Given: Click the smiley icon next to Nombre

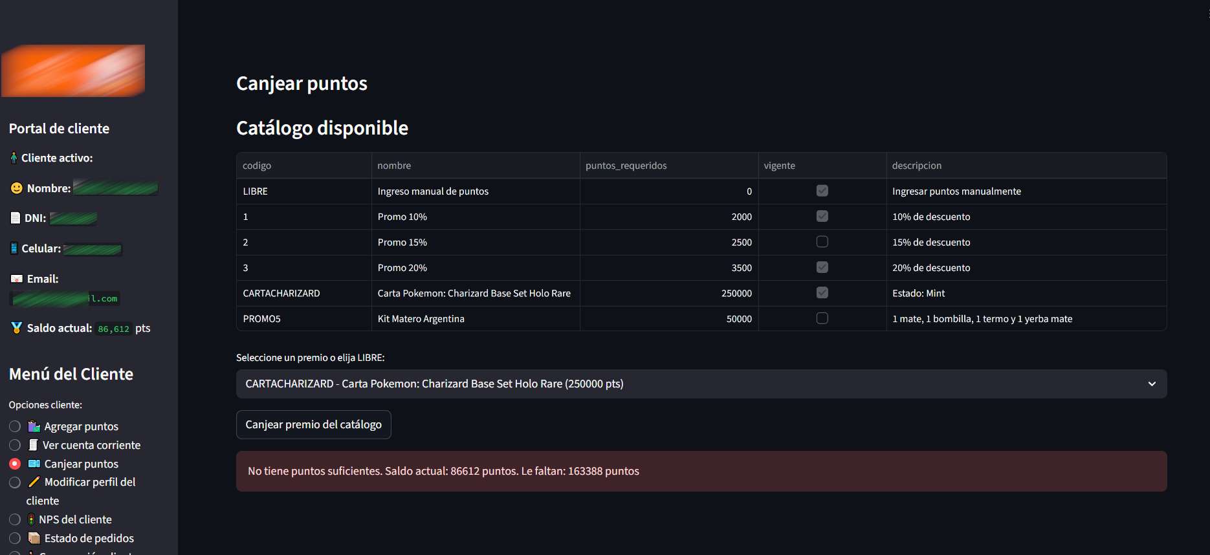Looking at the screenshot, I should [17, 188].
